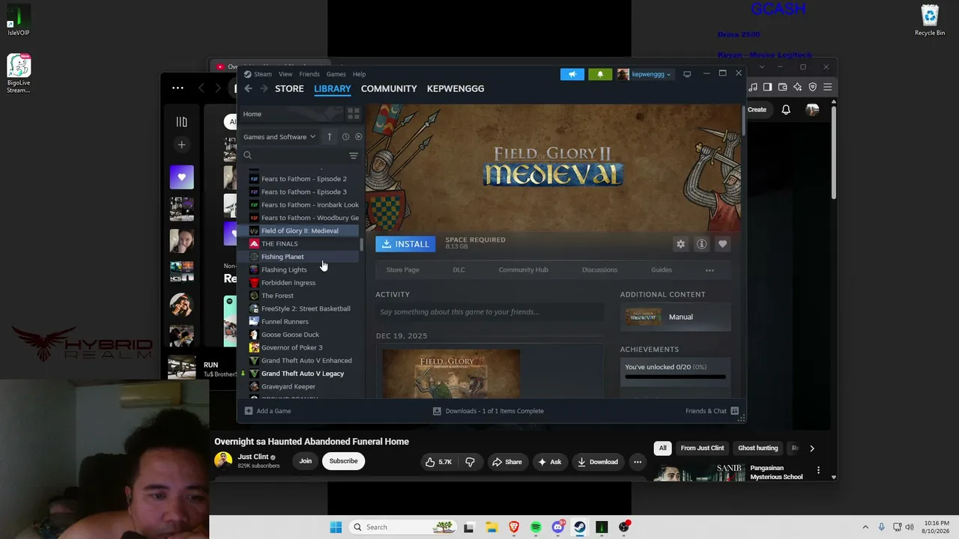Image resolution: width=959 pixels, height=539 pixels.
Task: Toggle show ready-to-play games filter
Action: (358, 137)
